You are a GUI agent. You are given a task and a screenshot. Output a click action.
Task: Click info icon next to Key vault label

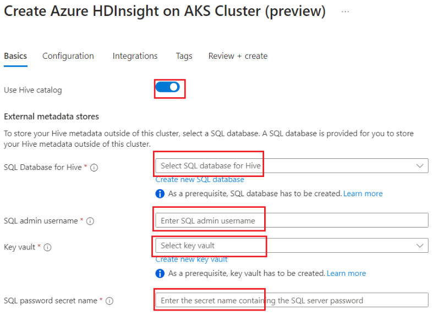[x=47, y=247]
